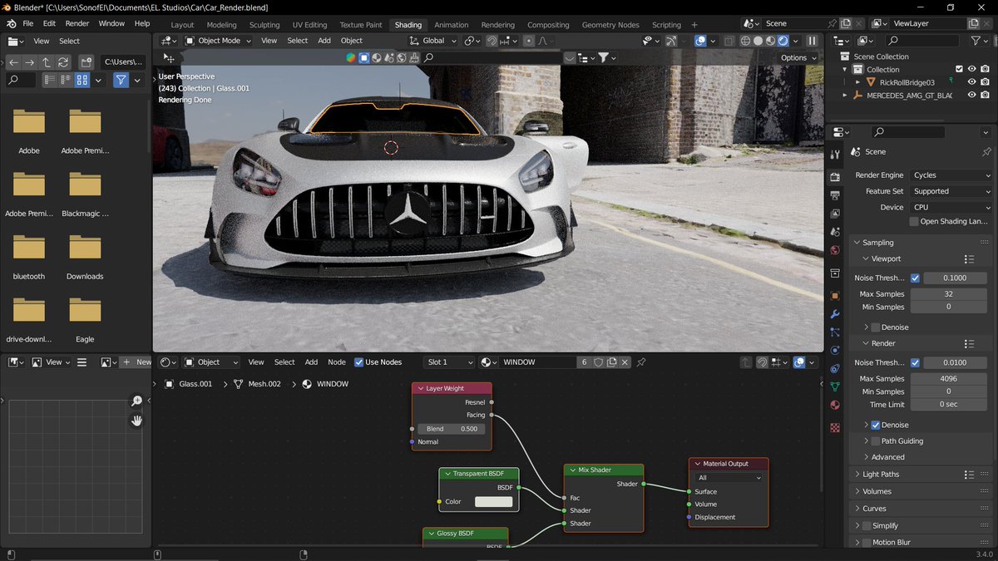Hide MERCEDES_AMG_GT collection eye icon
This screenshot has width=998, height=561.
(x=971, y=96)
